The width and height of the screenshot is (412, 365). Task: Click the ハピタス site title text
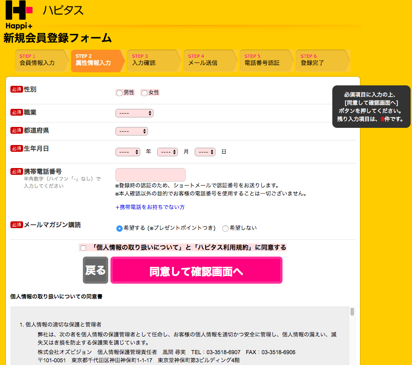pos(63,10)
